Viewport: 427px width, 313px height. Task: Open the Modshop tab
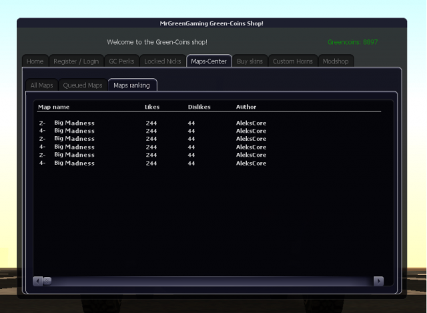pyautogui.click(x=336, y=61)
